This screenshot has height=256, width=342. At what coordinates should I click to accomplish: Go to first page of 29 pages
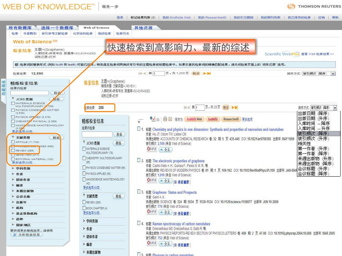[185, 108]
